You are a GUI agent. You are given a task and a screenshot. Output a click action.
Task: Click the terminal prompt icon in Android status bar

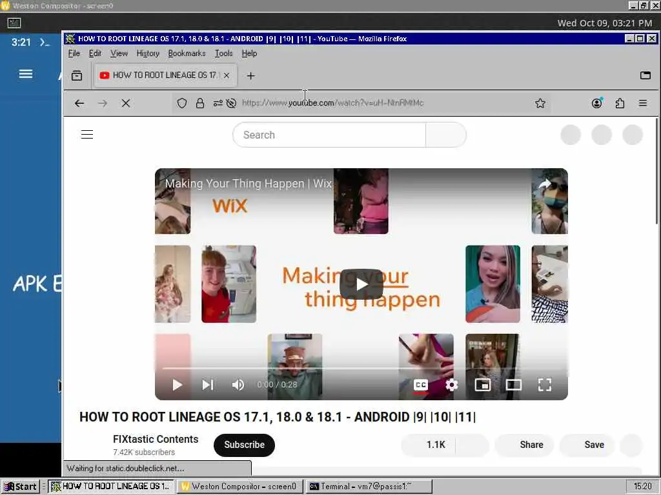45,42
